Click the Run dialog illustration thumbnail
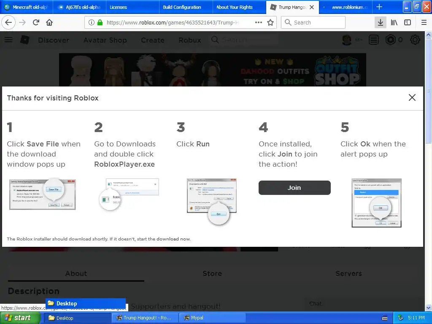Viewport: 432px width, 324px height. 212,201
